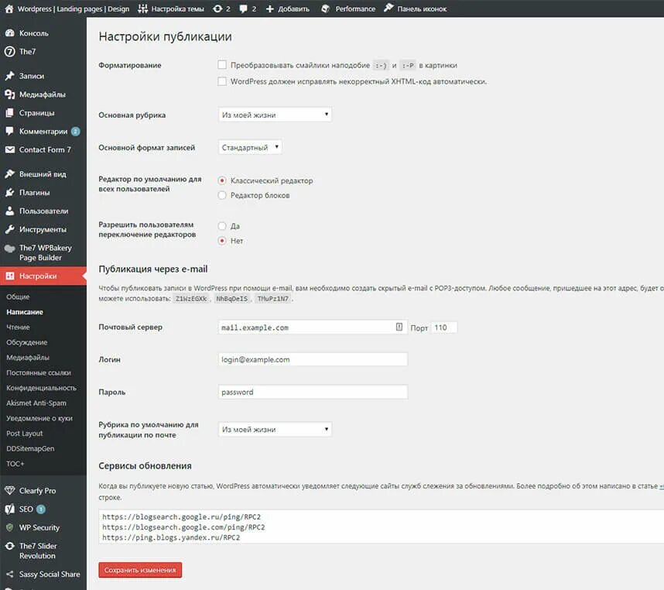The width and height of the screenshot is (664, 590).
Task: Open 'Конфиденциальность' submenu
Action: point(41,388)
